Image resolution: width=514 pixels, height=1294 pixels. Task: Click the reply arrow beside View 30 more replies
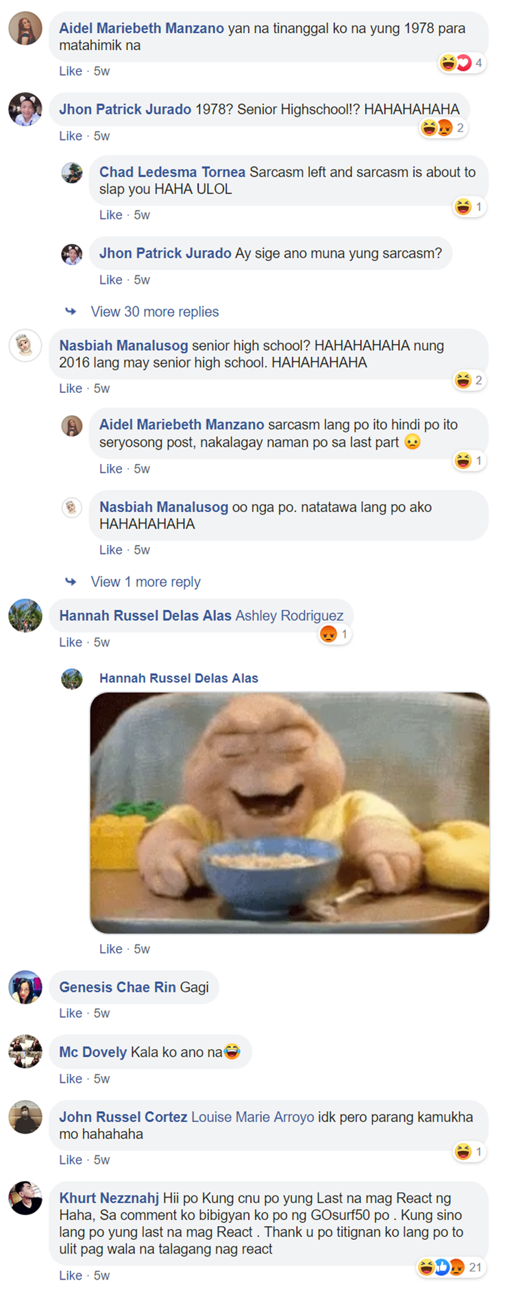(71, 311)
